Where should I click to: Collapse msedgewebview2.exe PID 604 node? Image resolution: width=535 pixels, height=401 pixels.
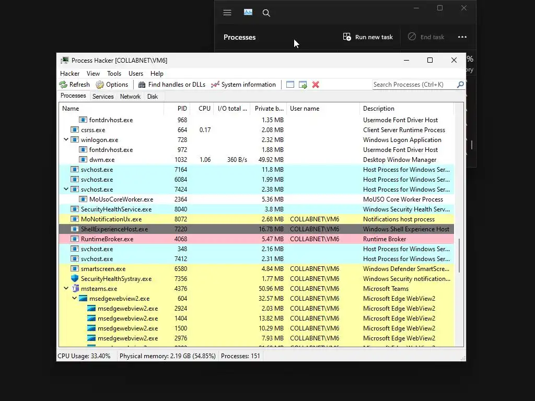[74, 298]
